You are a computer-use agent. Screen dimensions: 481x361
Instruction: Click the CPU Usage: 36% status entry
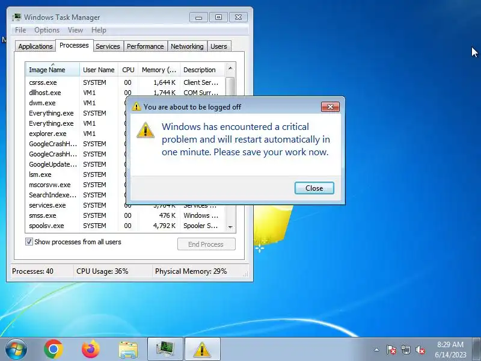pyautogui.click(x=102, y=271)
